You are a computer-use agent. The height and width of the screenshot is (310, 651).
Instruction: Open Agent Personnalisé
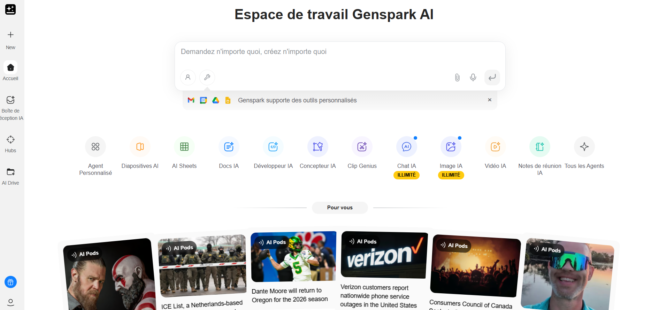tap(95, 156)
